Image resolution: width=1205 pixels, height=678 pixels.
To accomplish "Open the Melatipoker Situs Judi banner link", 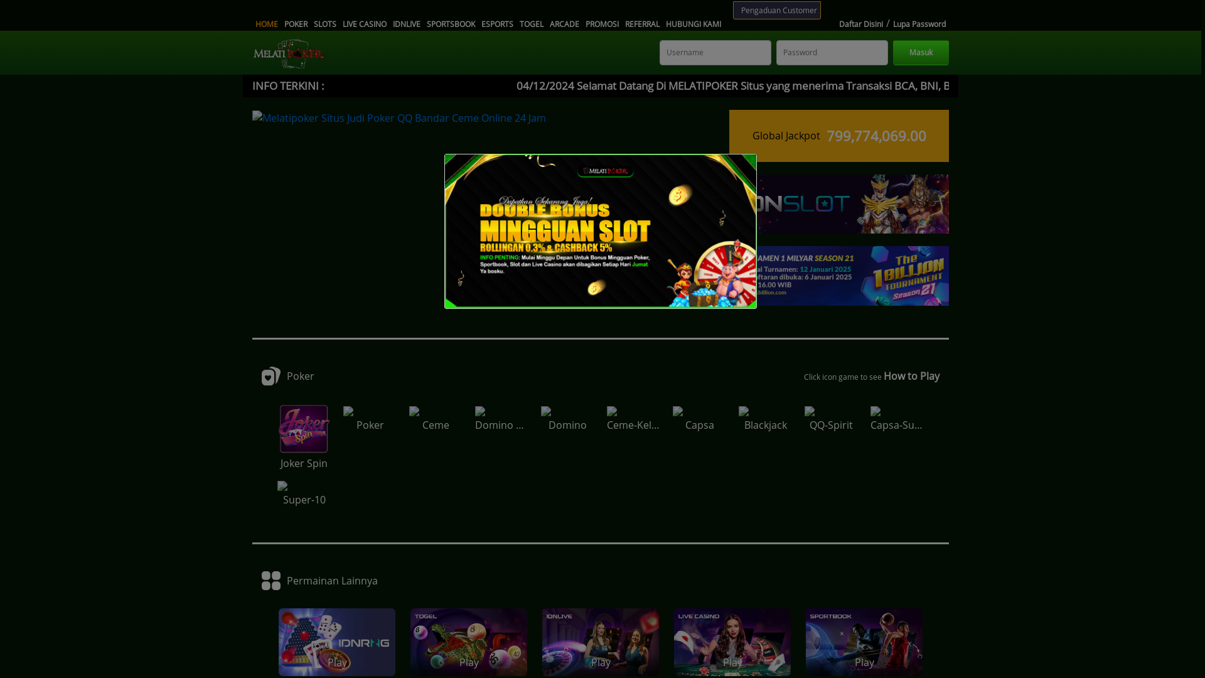I will tap(399, 118).
